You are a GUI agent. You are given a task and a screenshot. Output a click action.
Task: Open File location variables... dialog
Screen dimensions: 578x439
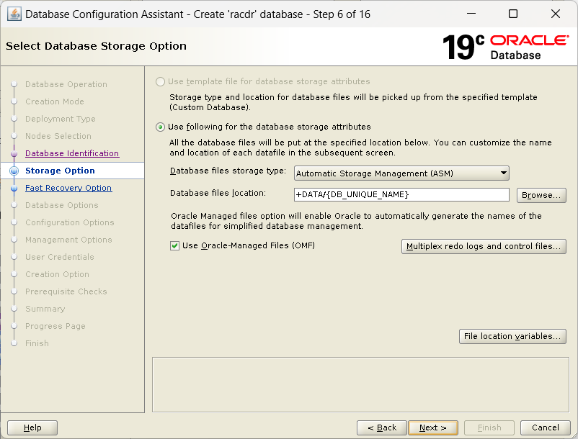[x=512, y=336]
